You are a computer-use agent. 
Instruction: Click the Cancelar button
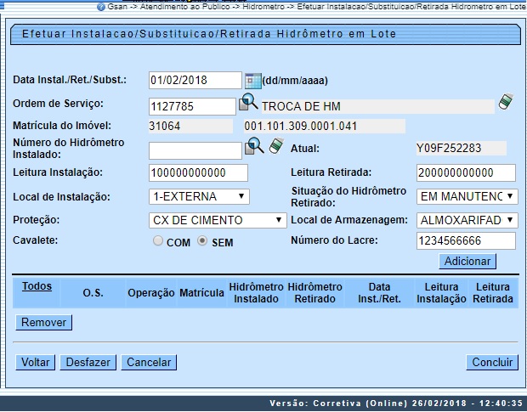coord(148,363)
